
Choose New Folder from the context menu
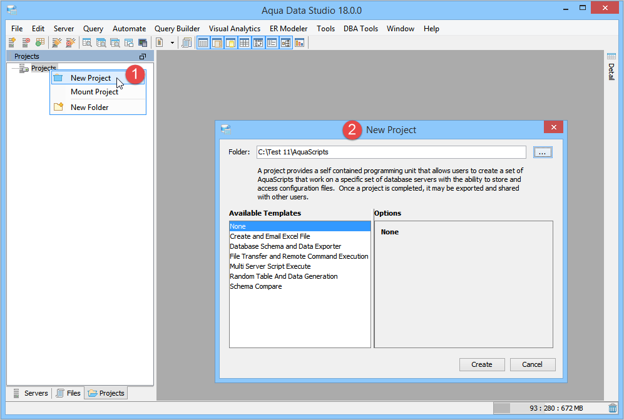click(98, 107)
